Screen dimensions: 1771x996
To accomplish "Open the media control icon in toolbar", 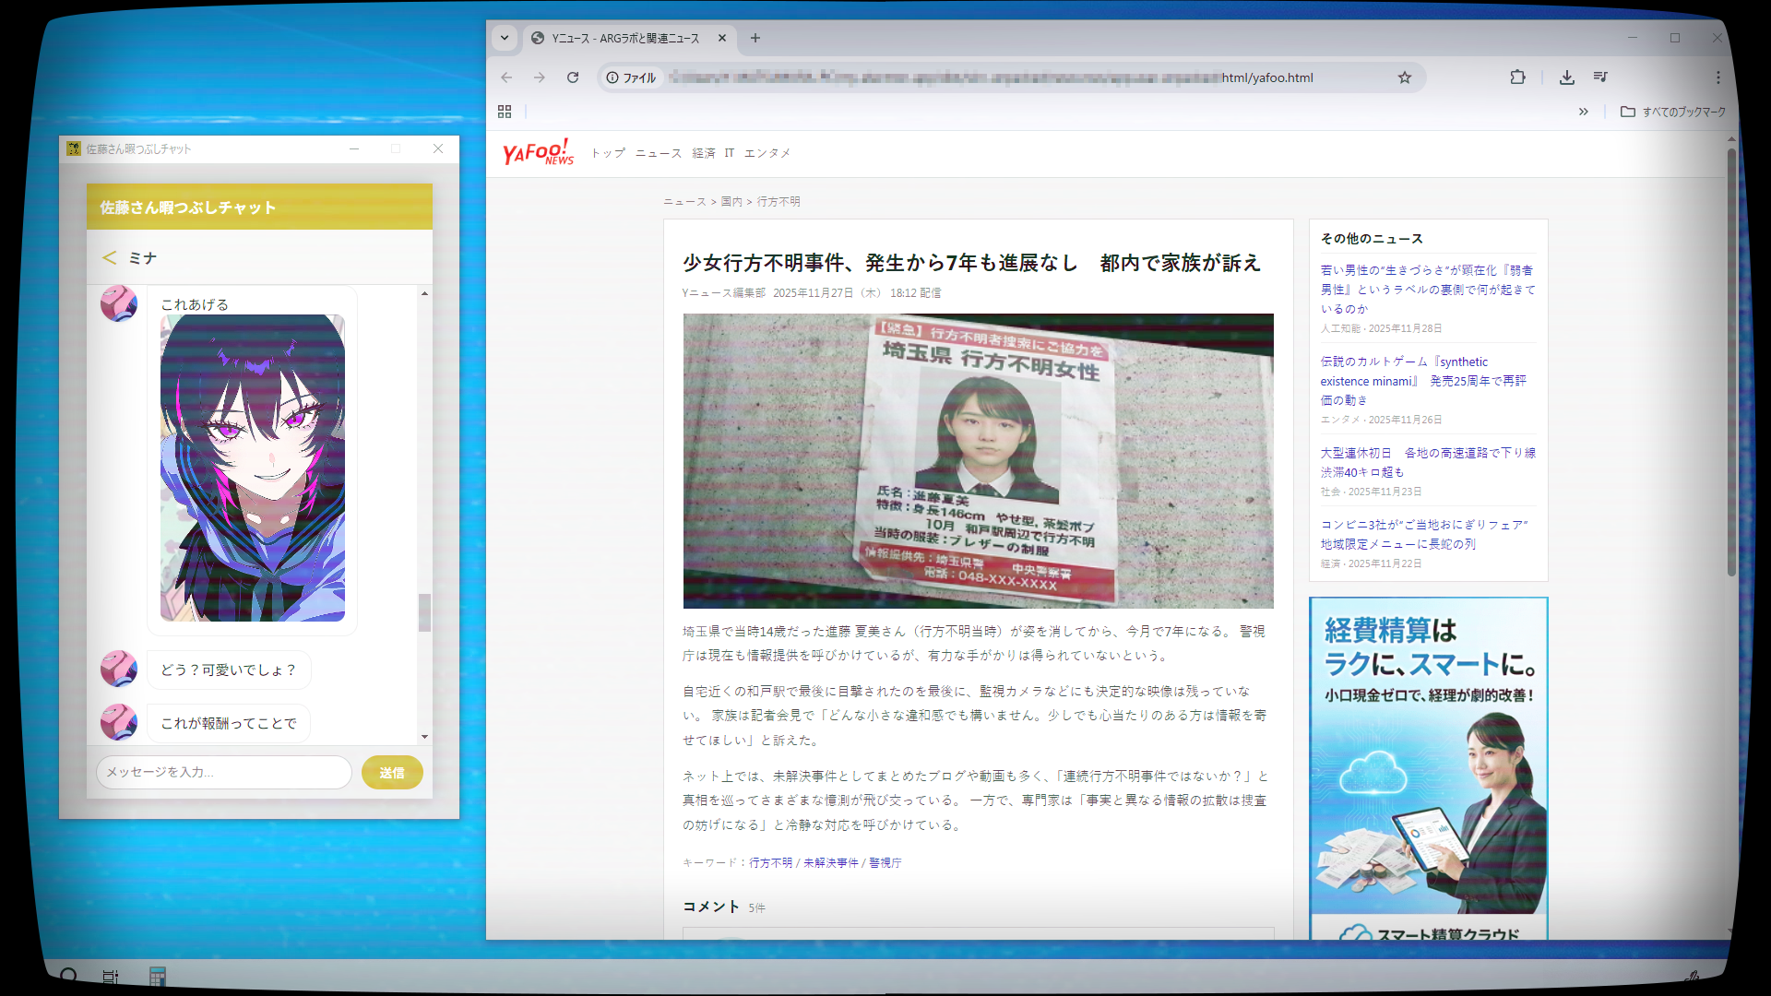I will click(x=1600, y=77).
